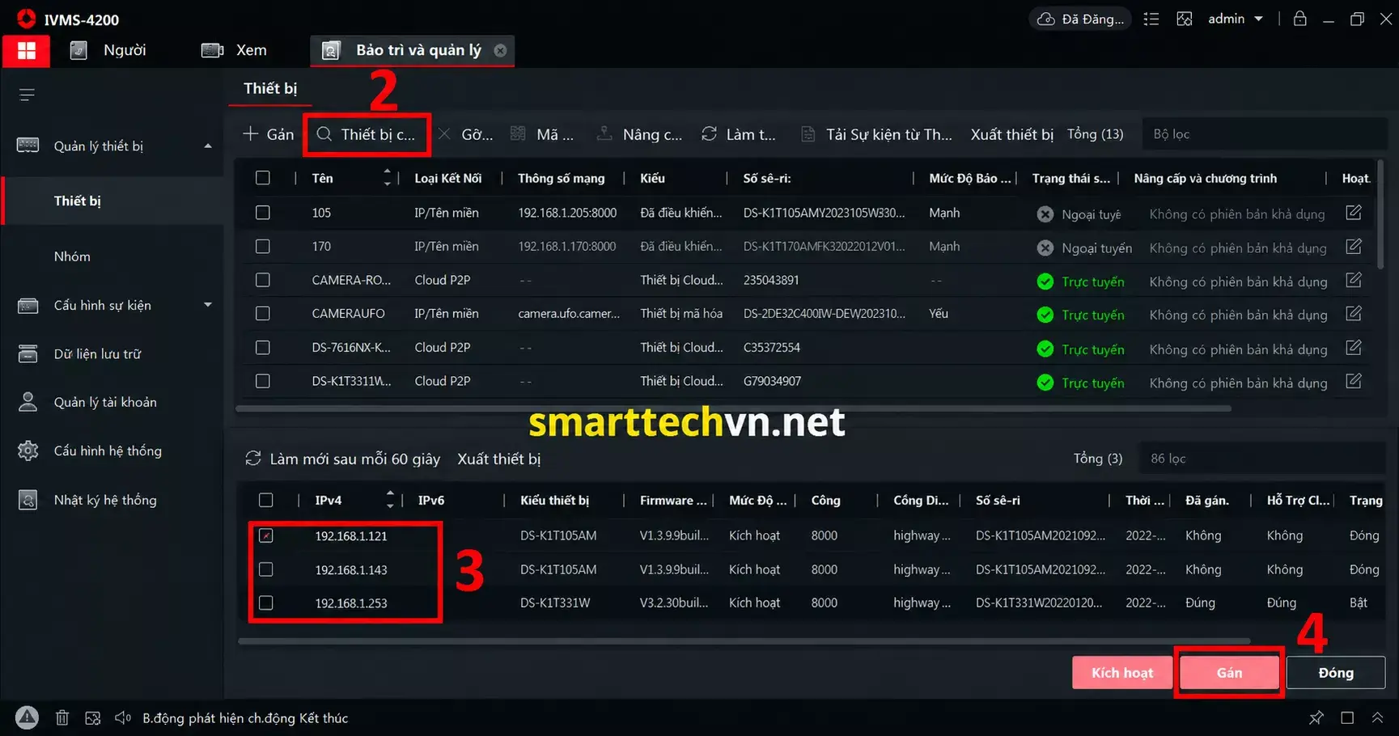The height and width of the screenshot is (736, 1399).
Task: Check the box for 192.168.1.253
Action: pos(266,603)
